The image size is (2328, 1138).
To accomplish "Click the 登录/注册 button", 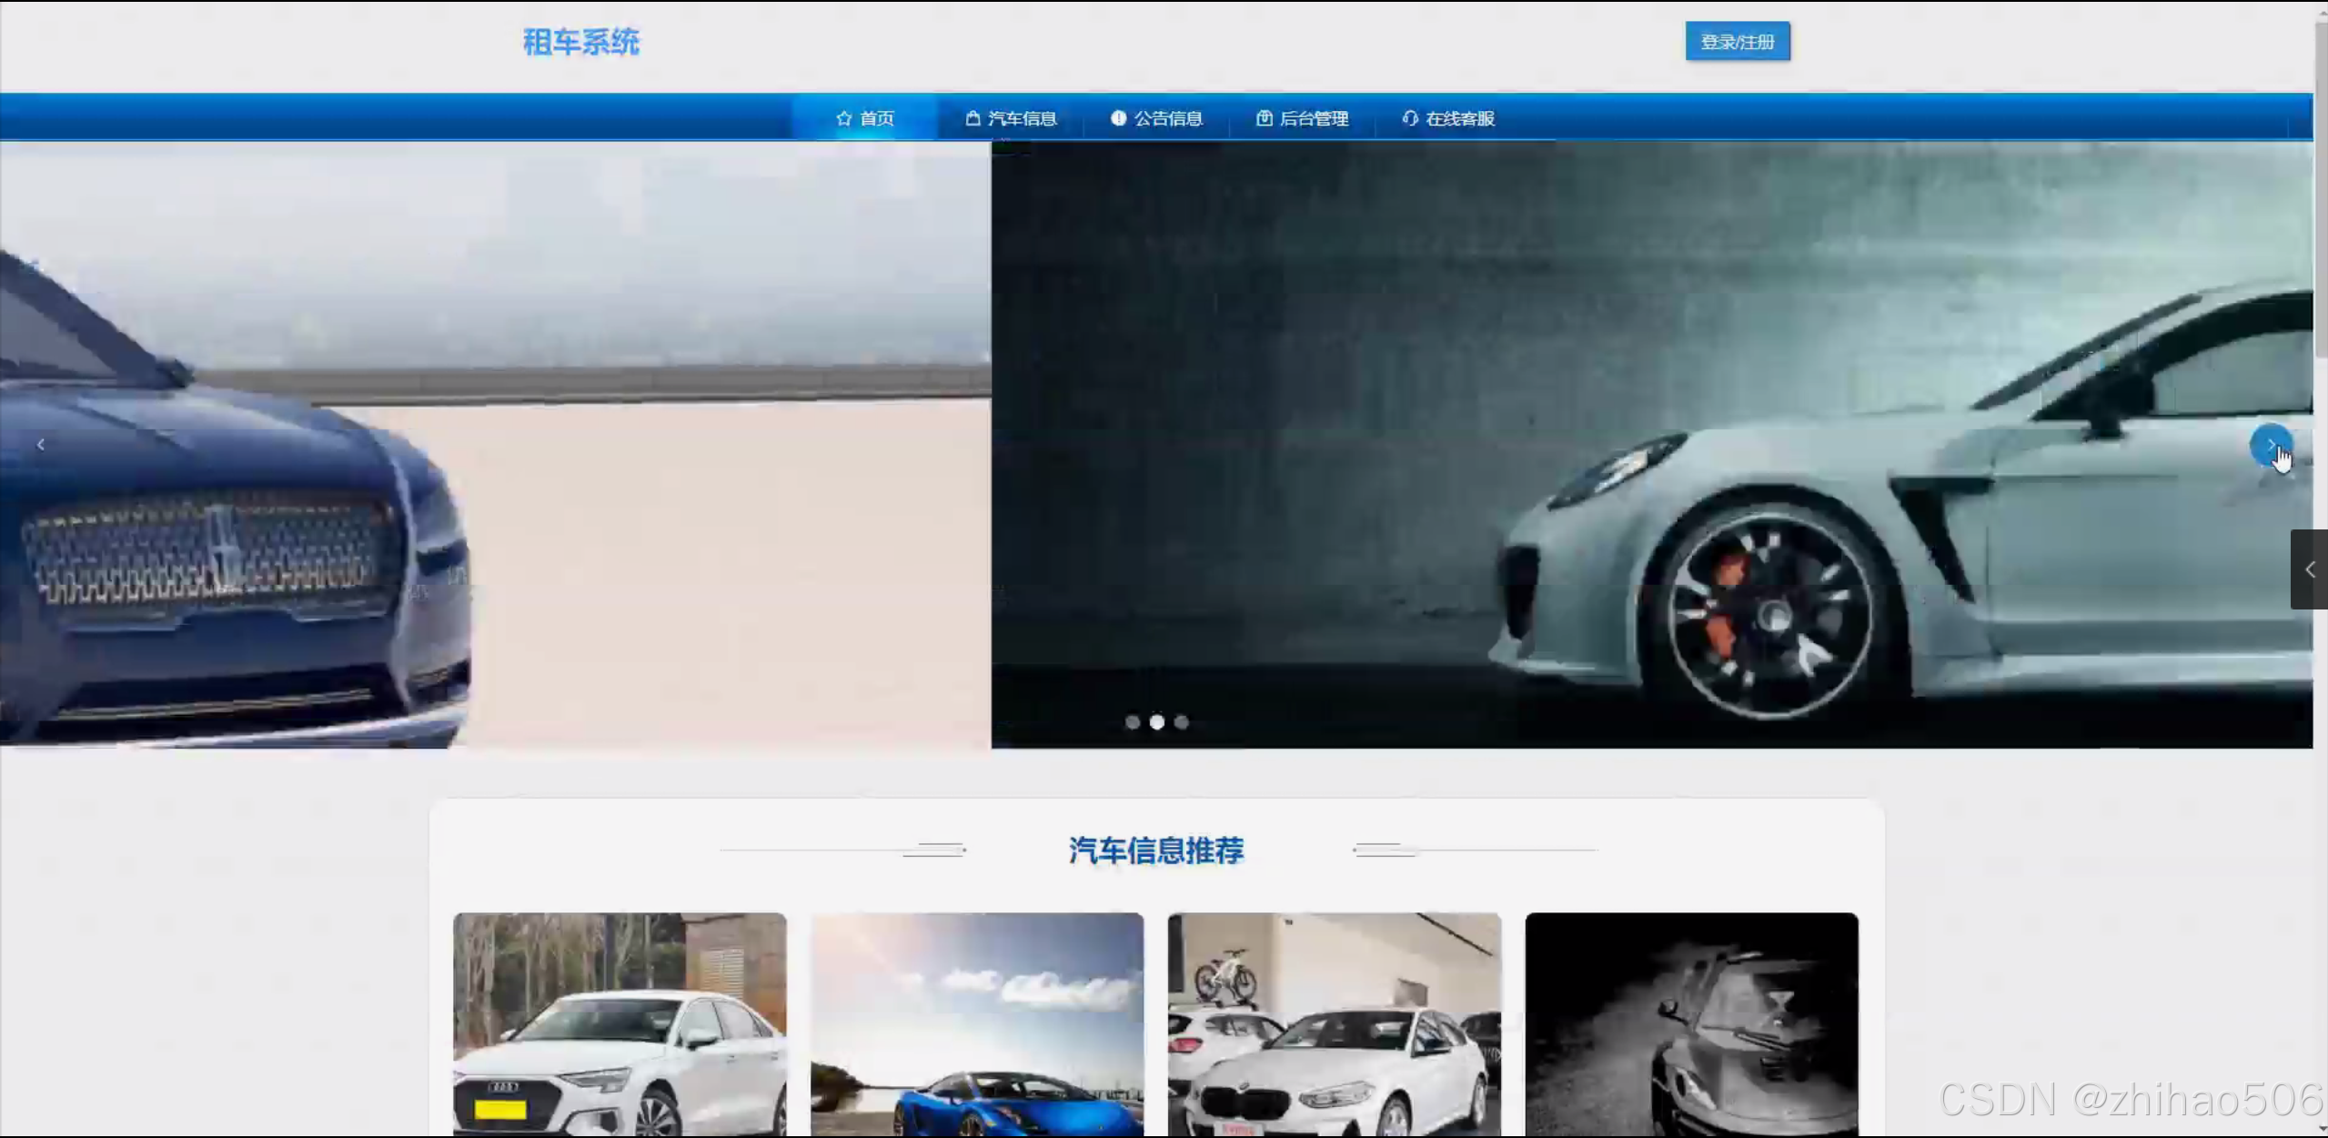I will [1737, 42].
